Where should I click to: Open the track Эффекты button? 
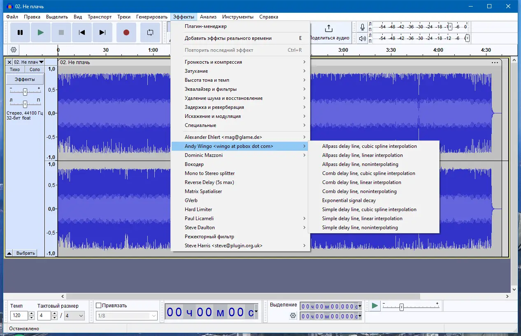pos(25,79)
